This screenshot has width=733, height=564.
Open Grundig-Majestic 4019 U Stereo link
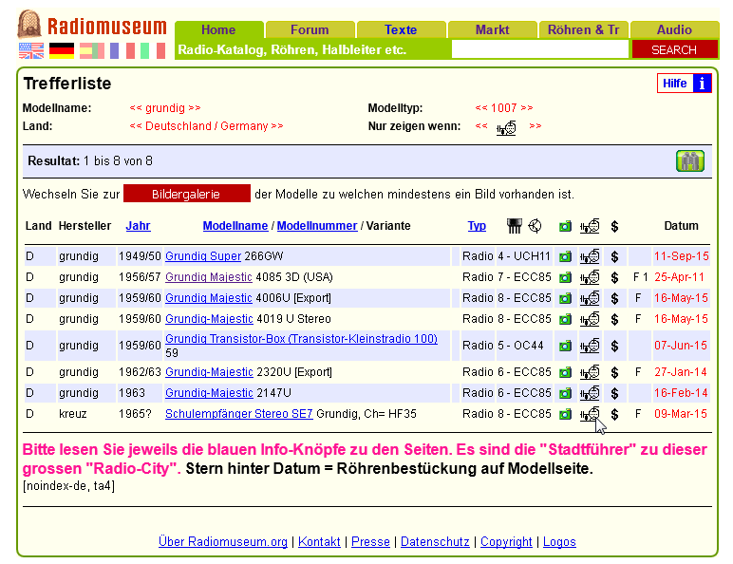209,319
